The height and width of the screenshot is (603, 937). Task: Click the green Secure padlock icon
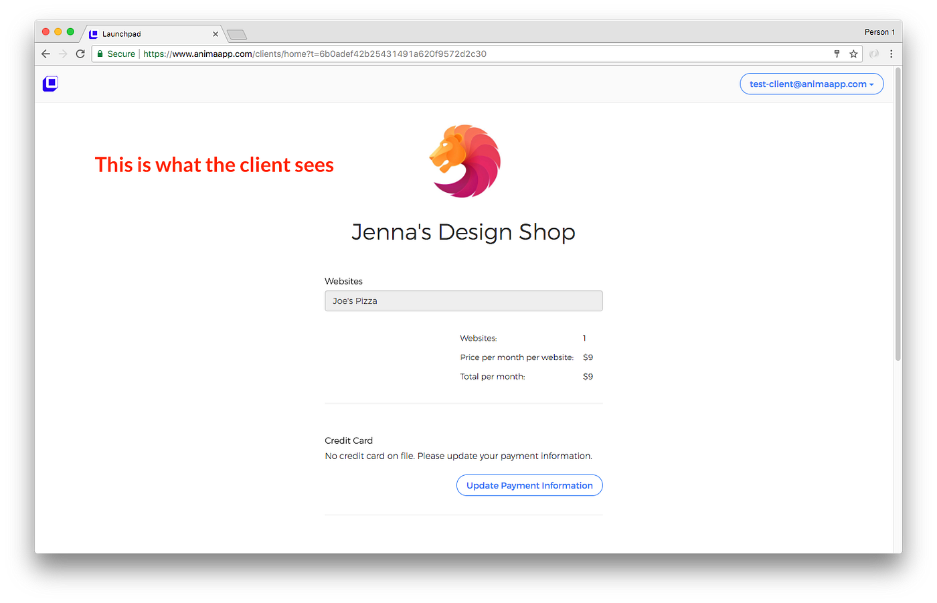pyautogui.click(x=100, y=54)
